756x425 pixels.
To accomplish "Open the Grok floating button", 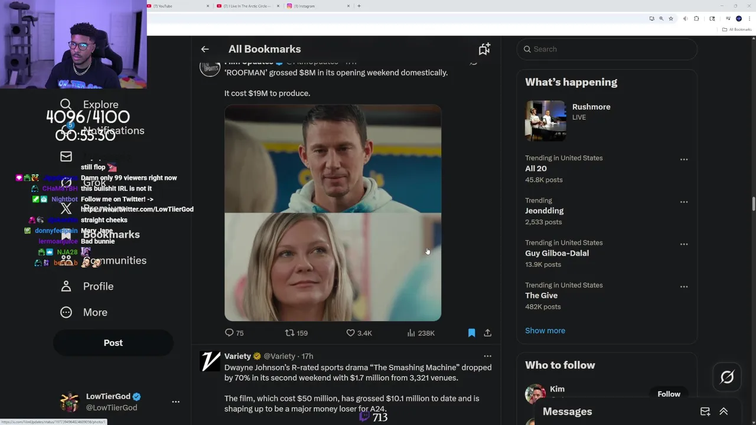I will (x=727, y=377).
